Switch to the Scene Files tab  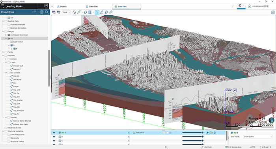[91, 7]
